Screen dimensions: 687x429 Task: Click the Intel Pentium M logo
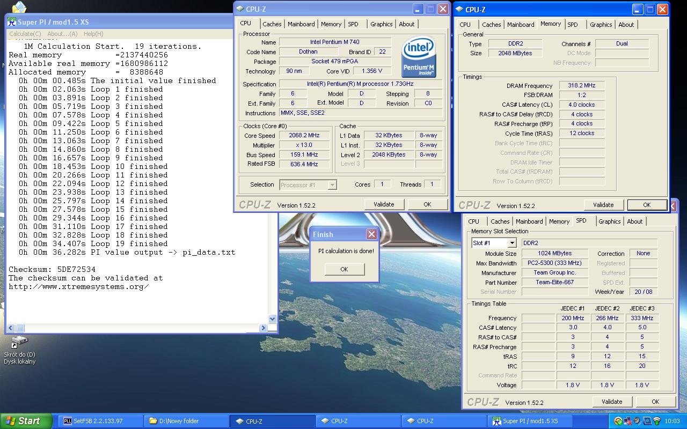(x=419, y=57)
